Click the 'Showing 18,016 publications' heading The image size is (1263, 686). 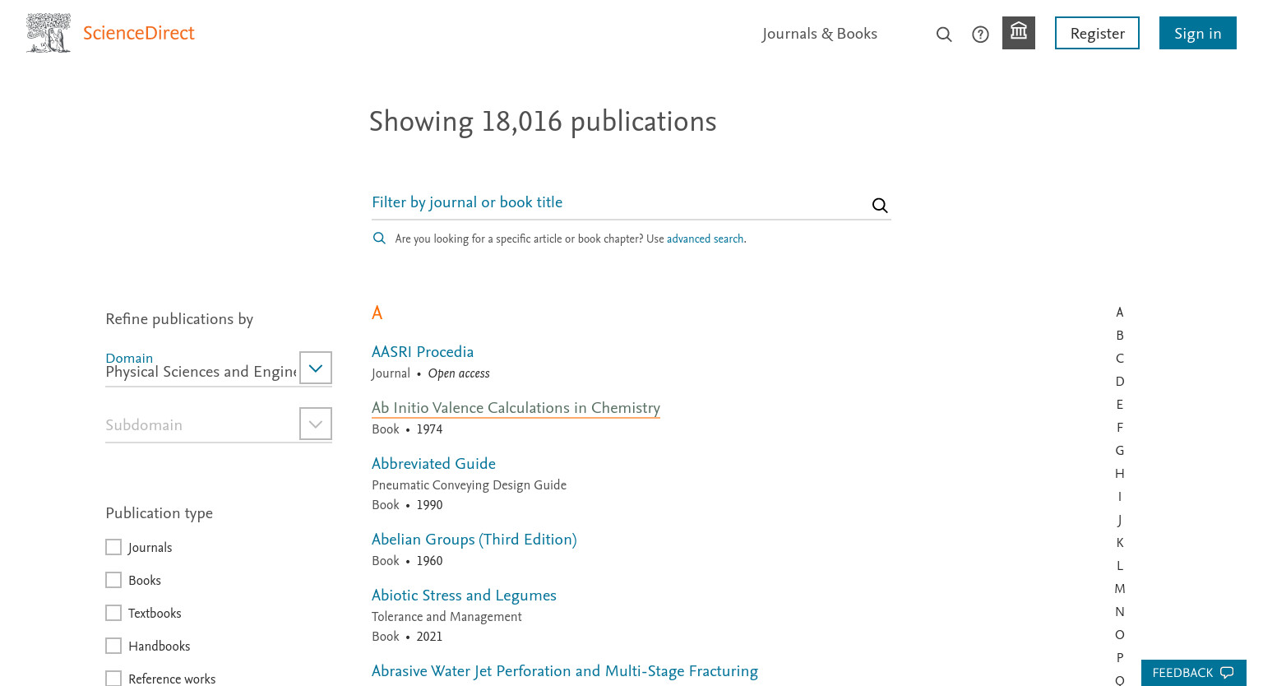click(543, 122)
